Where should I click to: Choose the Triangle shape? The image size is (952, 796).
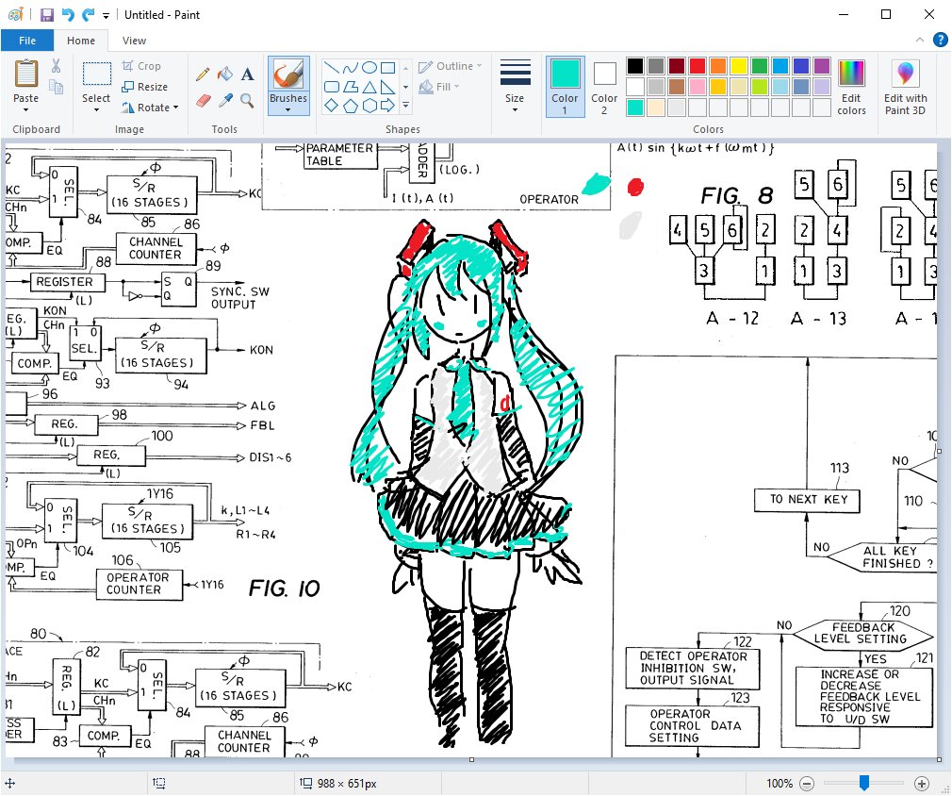tap(369, 87)
